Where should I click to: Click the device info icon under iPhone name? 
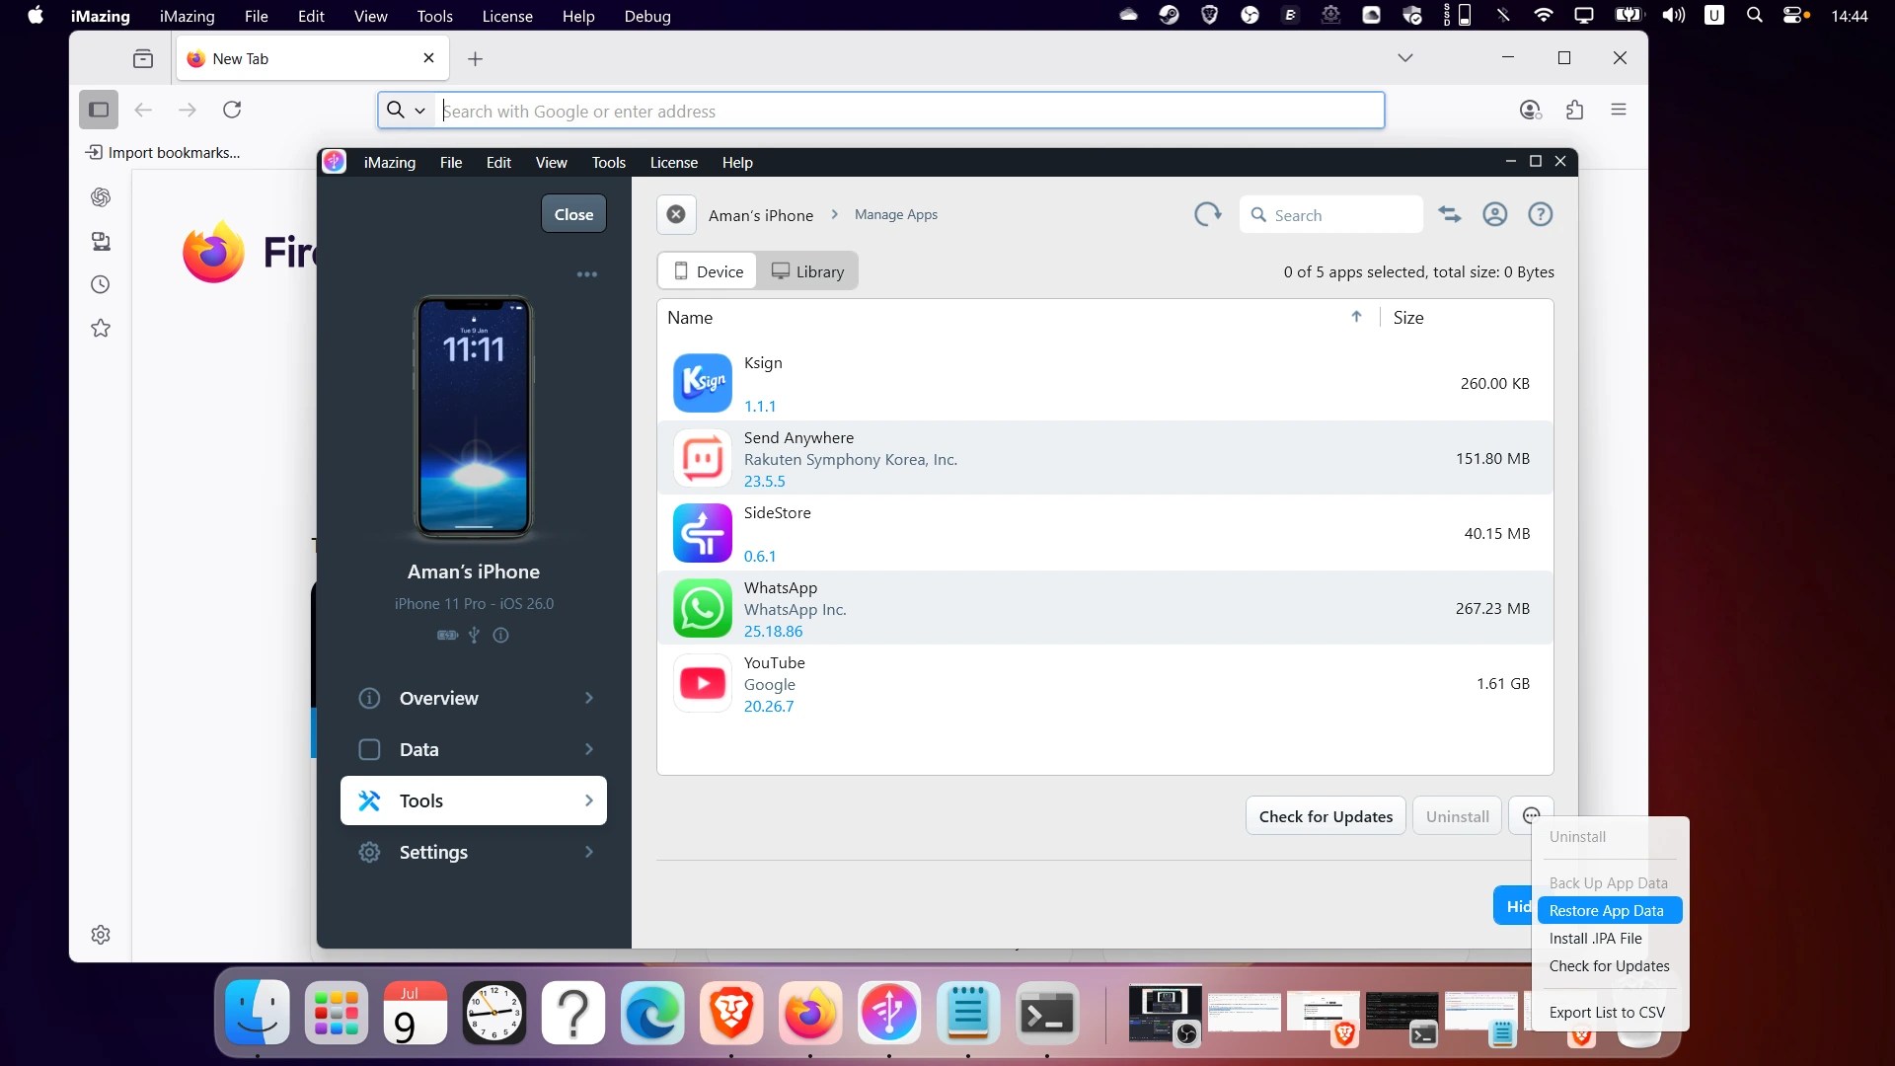(x=500, y=636)
